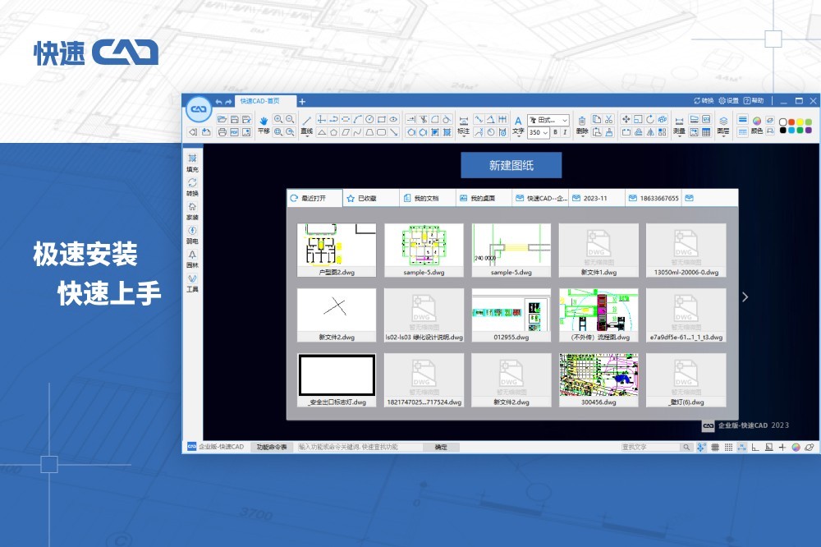
Task: Click the save floppy disk icon
Action: [235, 119]
